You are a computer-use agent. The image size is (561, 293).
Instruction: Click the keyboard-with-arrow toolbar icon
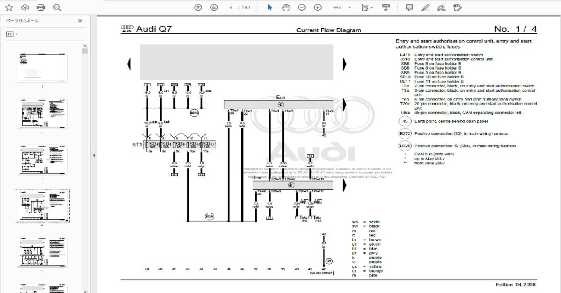(x=386, y=7)
